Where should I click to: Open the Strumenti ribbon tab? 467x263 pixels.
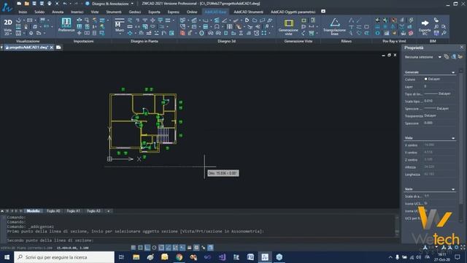coord(114,12)
